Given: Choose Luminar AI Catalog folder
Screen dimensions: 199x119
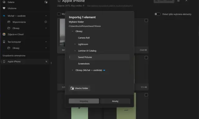Looking at the screenshot, I should [87, 51].
